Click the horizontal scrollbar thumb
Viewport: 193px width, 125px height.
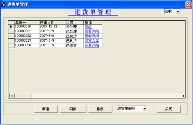(23, 96)
